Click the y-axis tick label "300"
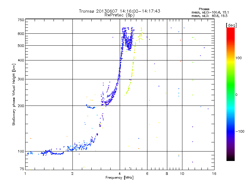252x189 pixels. 21,79
